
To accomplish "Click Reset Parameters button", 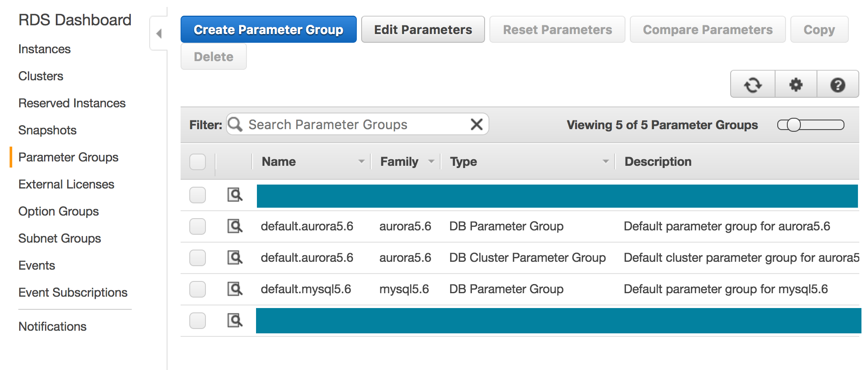I will tap(557, 29).
